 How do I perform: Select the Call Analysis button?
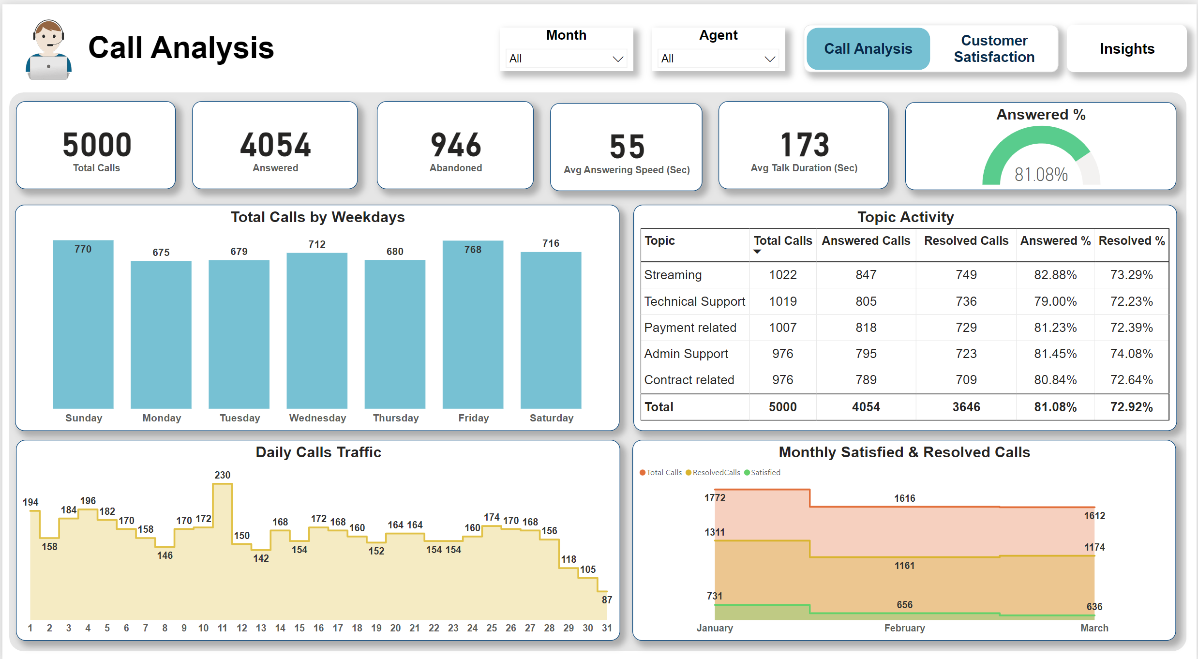(x=868, y=49)
